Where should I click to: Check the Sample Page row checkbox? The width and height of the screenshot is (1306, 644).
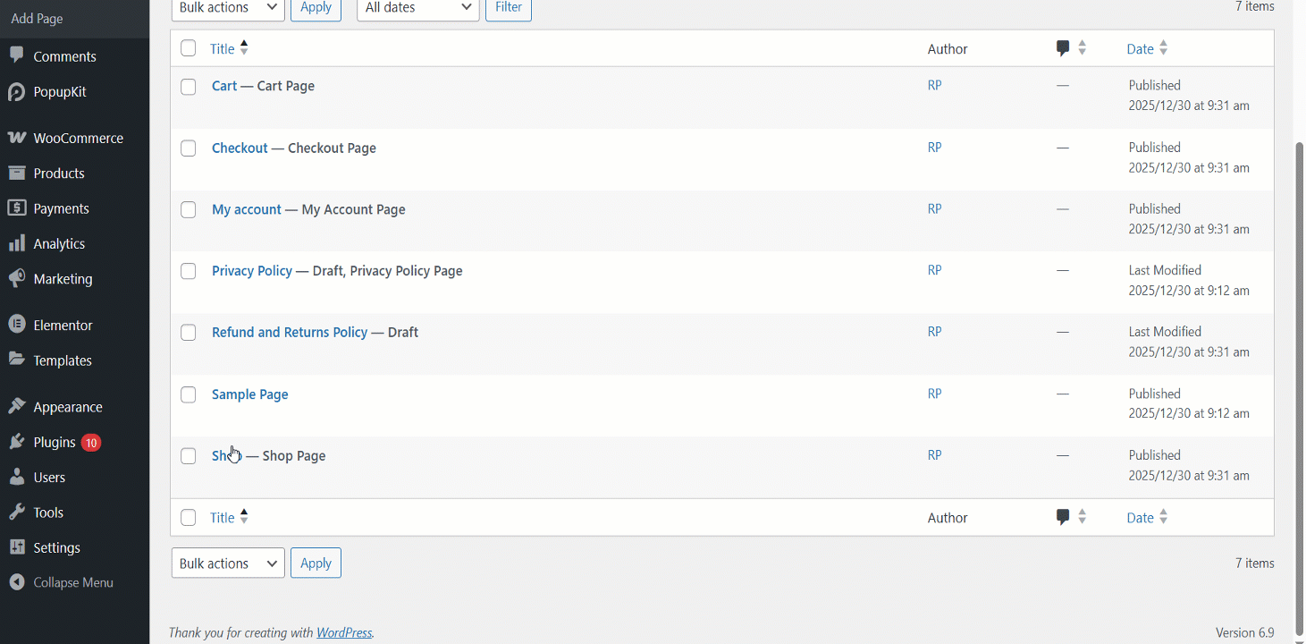[188, 394]
